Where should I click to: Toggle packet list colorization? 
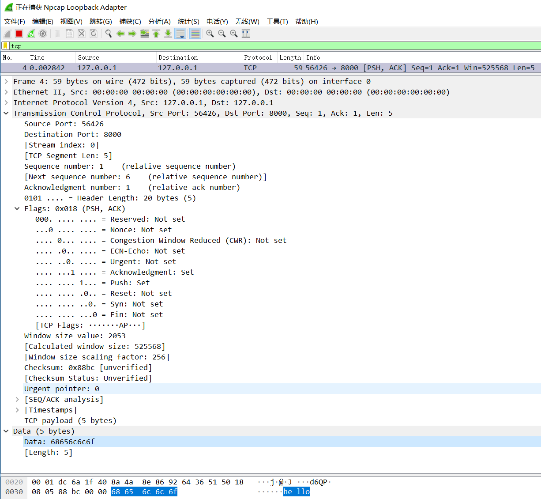tap(195, 34)
